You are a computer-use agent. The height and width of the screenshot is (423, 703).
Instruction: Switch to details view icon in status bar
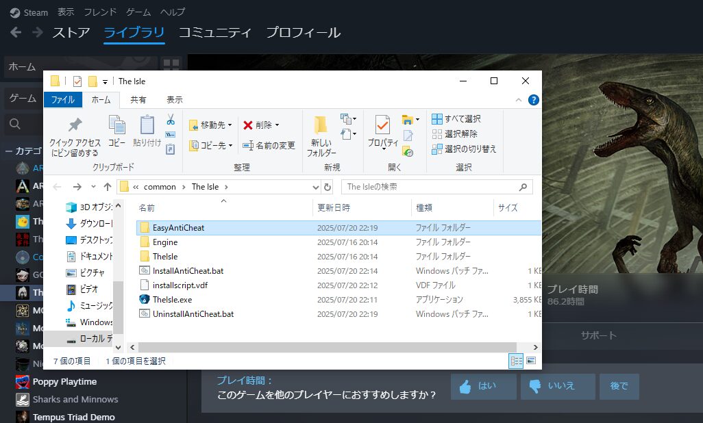516,361
